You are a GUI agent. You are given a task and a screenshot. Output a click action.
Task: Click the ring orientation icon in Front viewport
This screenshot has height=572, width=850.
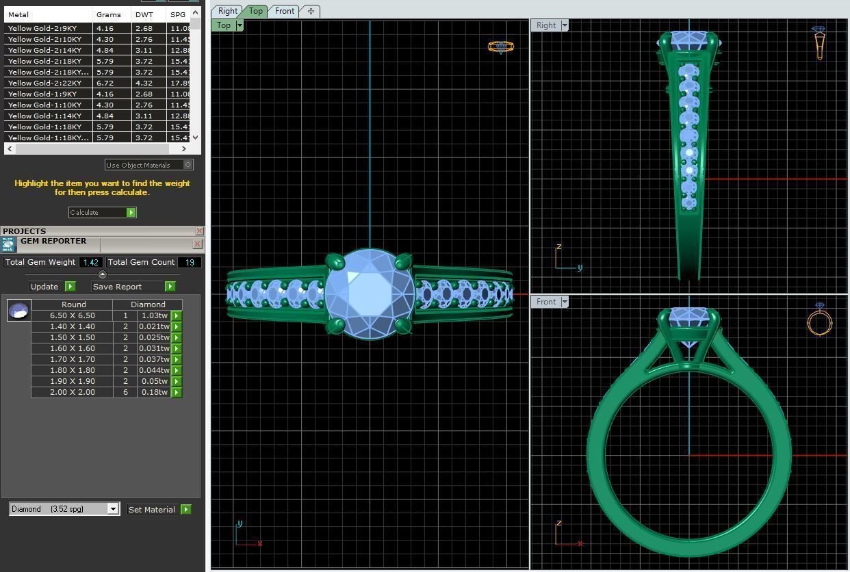pos(819,320)
